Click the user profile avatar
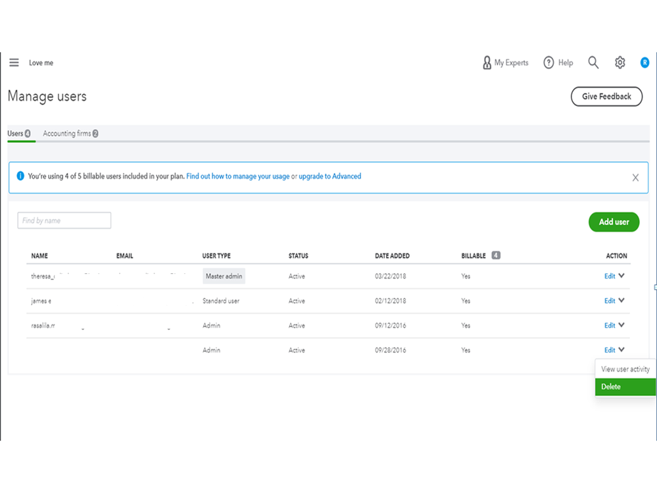 (x=645, y=63)
